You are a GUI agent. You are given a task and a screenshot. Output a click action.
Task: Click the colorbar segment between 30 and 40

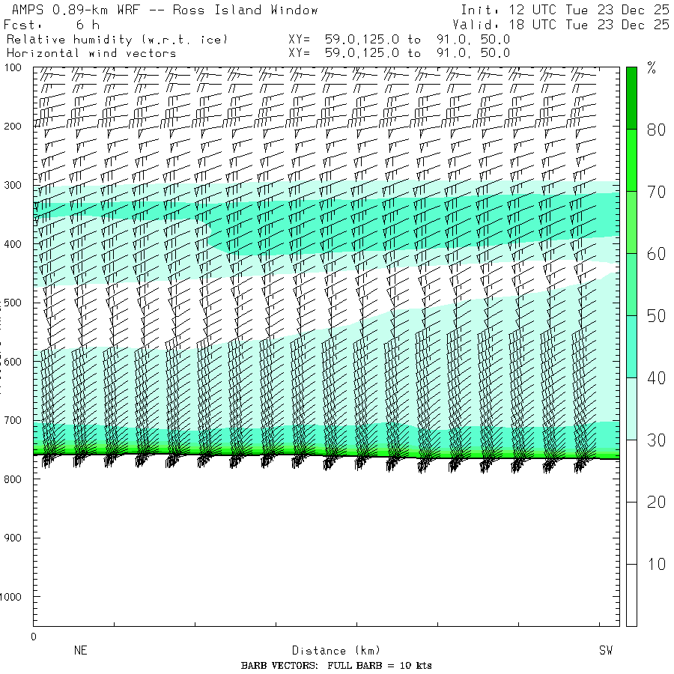[x=631, y=408]
